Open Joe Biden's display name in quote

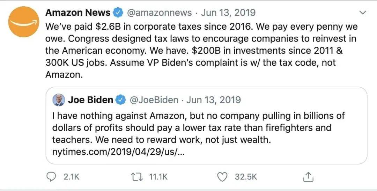click(x=90, y=100)
